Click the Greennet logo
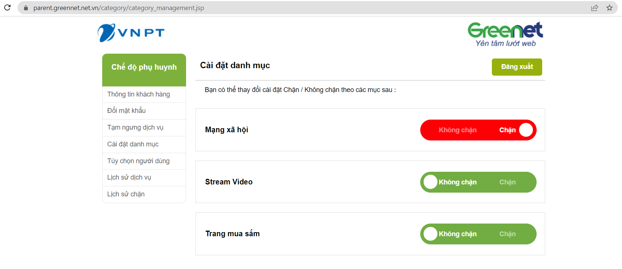 pyautogui.click(x=505, y=34)
